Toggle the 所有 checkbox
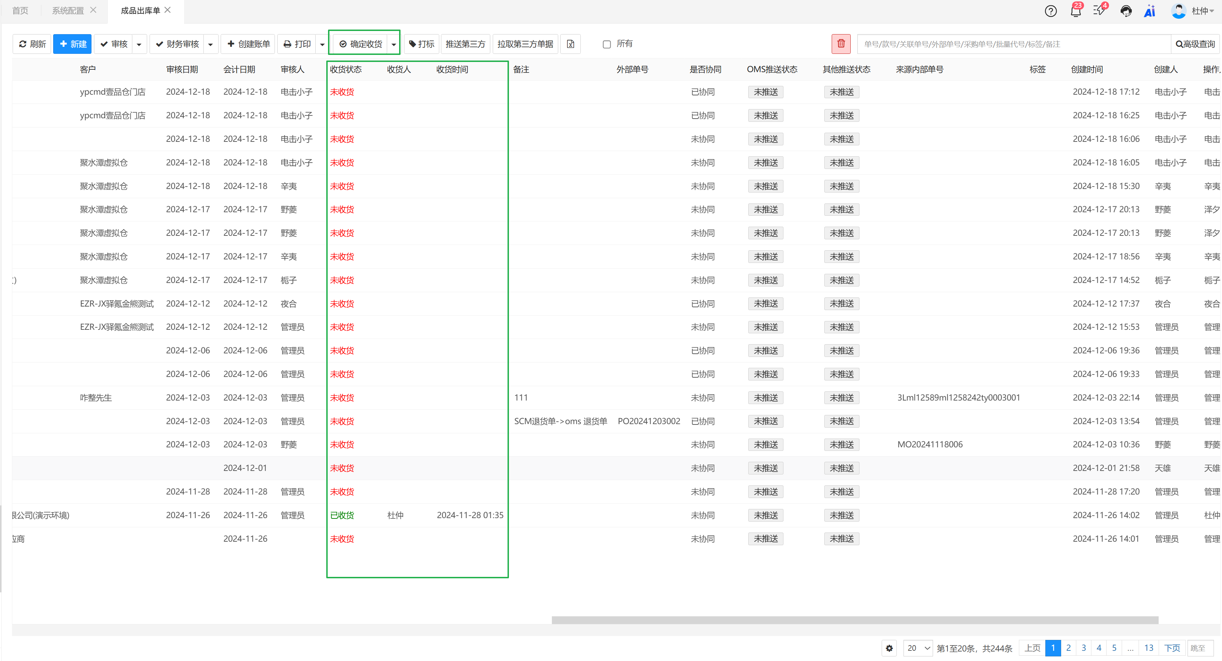The height and width of the screenshot is (661, 1222). [x=606, y=44]
